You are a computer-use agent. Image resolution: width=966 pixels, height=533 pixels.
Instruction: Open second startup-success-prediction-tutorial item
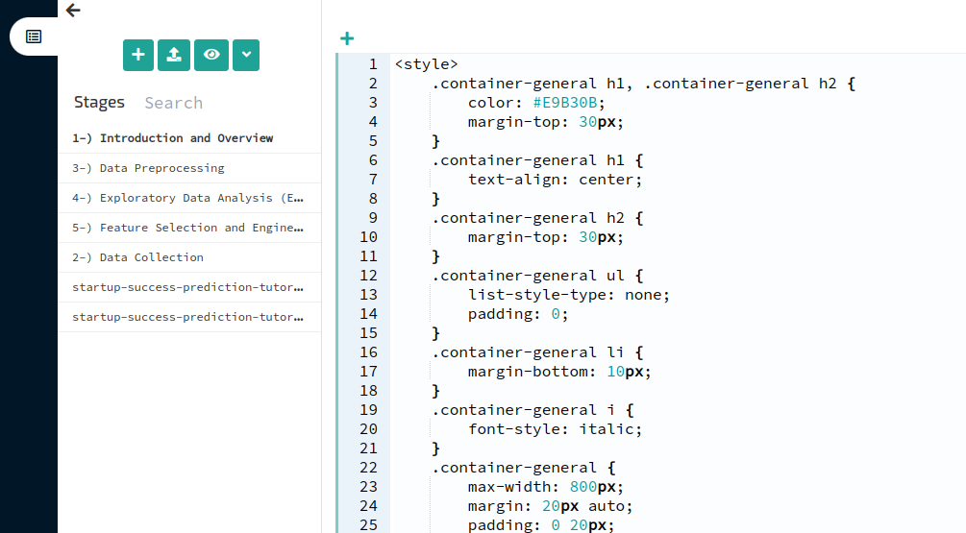point(187,317)
